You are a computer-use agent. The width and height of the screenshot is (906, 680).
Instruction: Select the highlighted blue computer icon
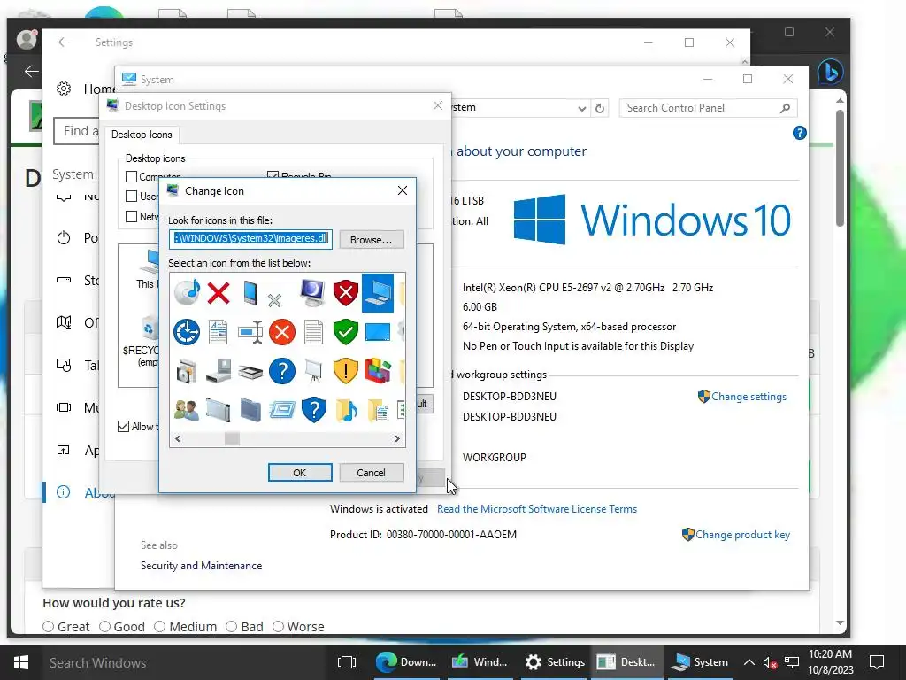click(x=377, y=292)
